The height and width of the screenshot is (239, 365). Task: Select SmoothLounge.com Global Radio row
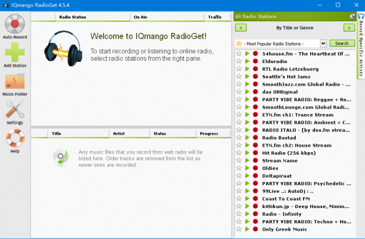pos(294,107)
